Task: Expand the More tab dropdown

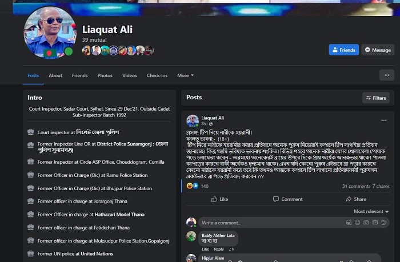Action: 186,75
